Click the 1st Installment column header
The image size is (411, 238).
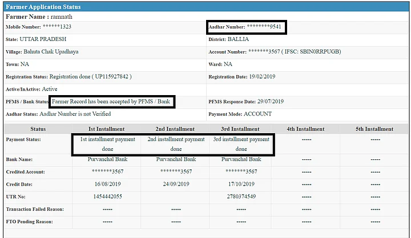coord(106,129)
